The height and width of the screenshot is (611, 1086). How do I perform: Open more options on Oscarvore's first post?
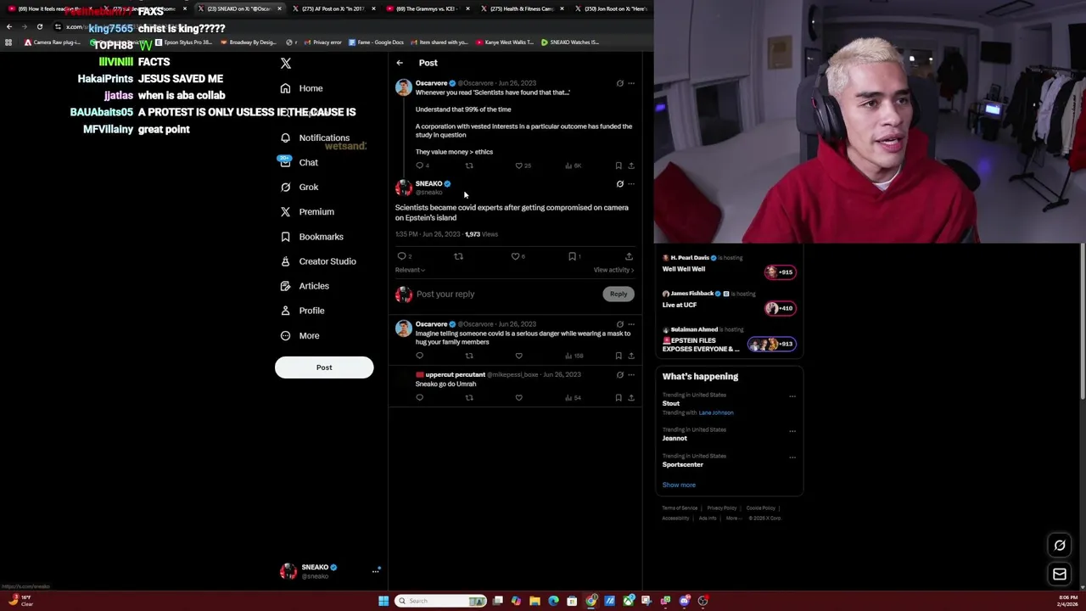tap(631, 83)
